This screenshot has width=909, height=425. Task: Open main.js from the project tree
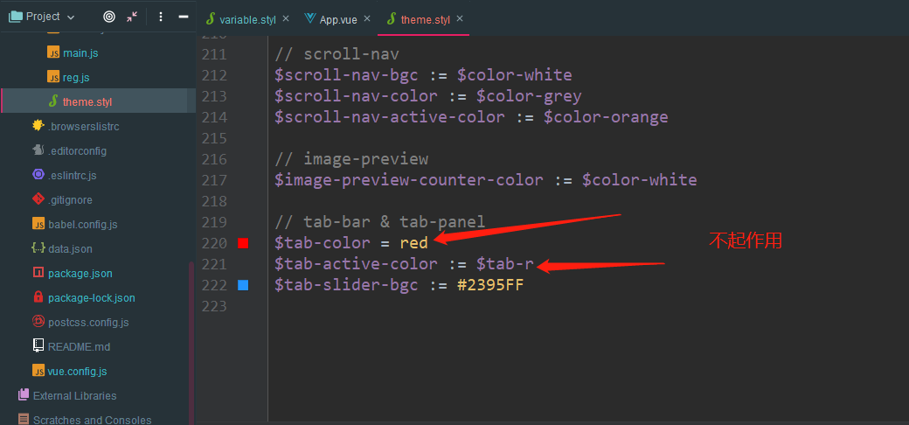tap(80, 52)
